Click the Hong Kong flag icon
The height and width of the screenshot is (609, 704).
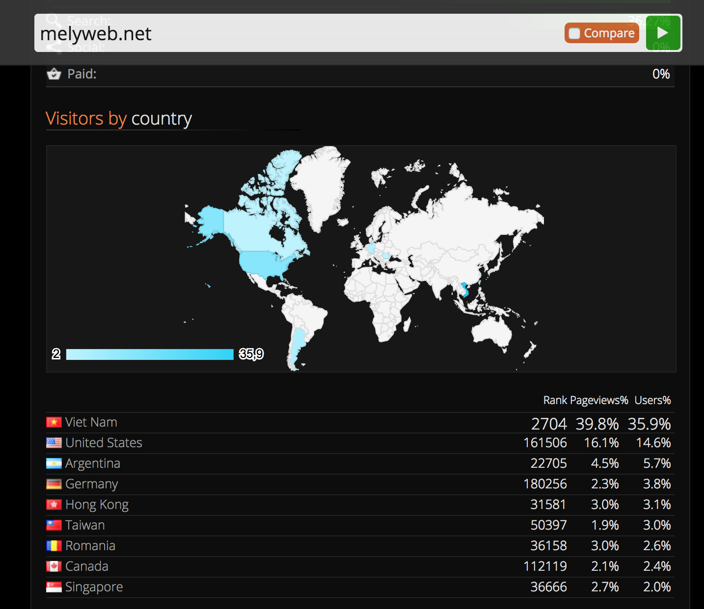pos(54,505)
